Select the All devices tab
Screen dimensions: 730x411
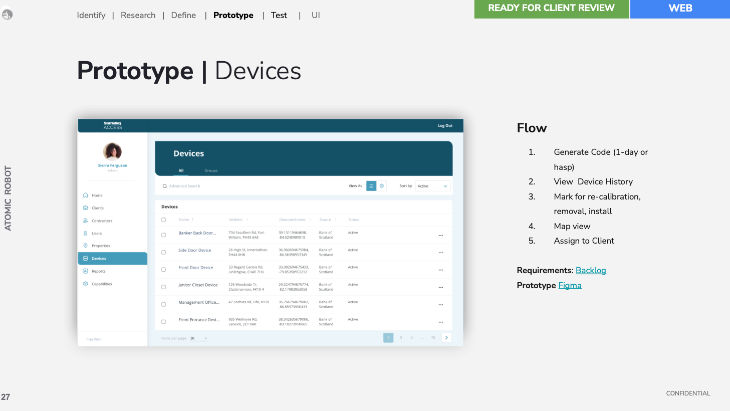181,170
